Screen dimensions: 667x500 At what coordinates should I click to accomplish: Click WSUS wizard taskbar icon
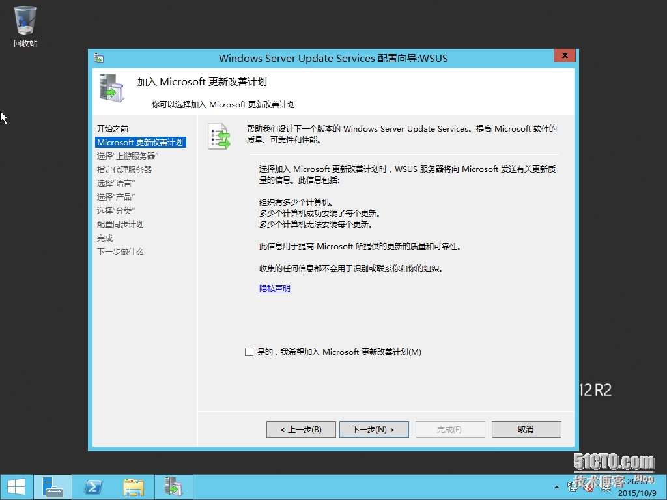point(173,487)
